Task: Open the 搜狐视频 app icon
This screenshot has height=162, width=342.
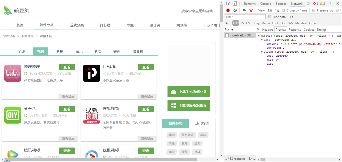Action: point(92,115)
